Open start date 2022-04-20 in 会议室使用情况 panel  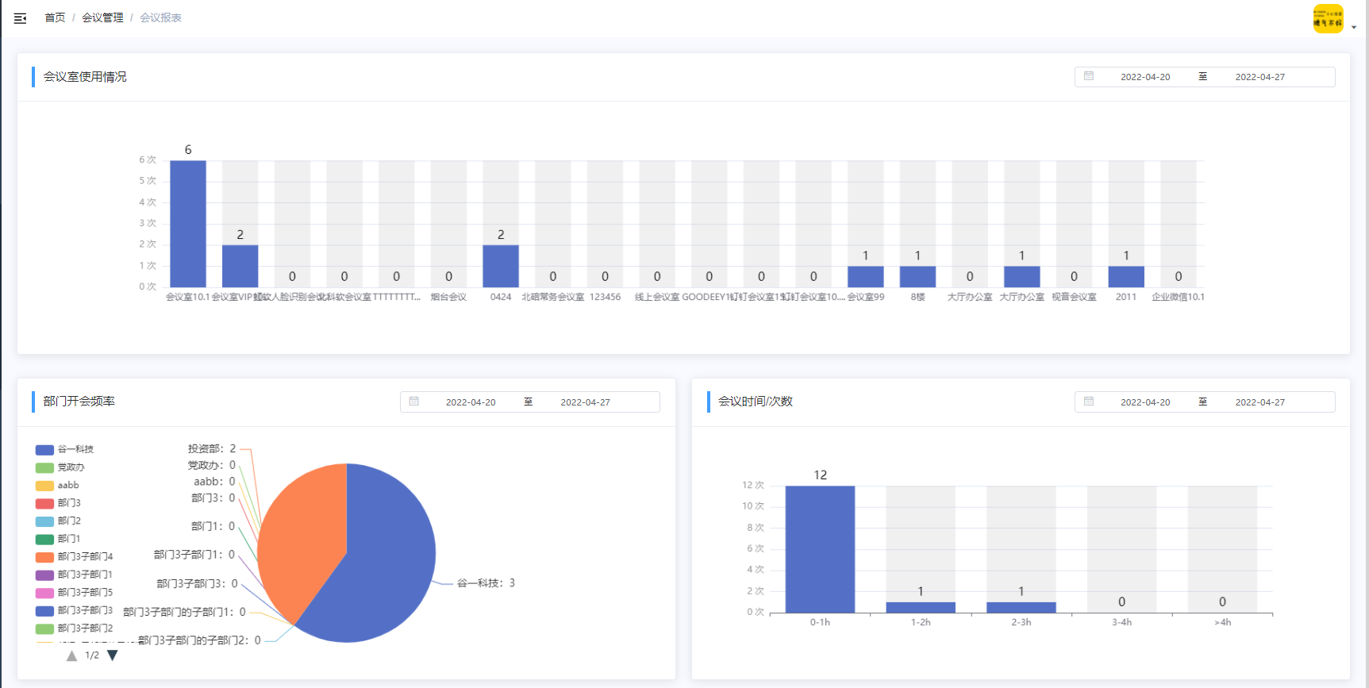click(x=1144, y=77)
